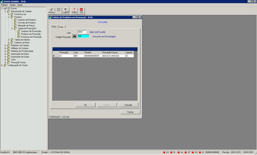Expand the Tabela de Clientes node

tap(9, 40)
